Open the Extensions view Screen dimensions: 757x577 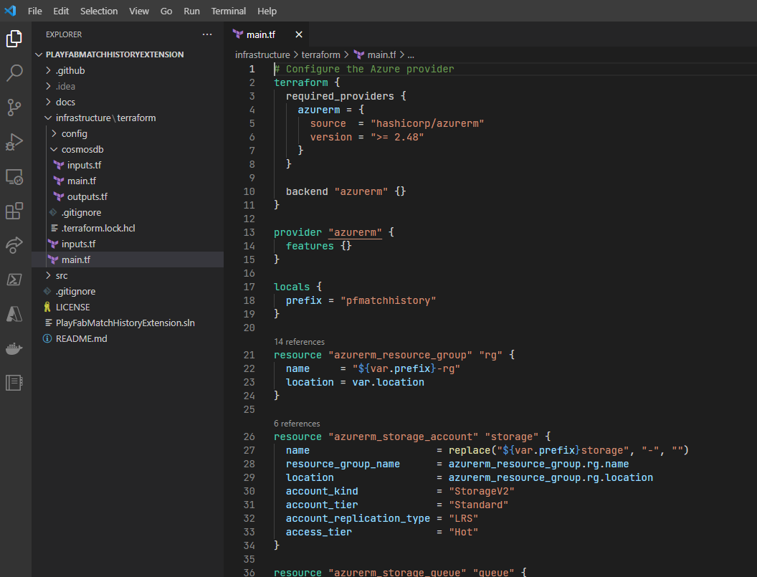tap(14, 211)
